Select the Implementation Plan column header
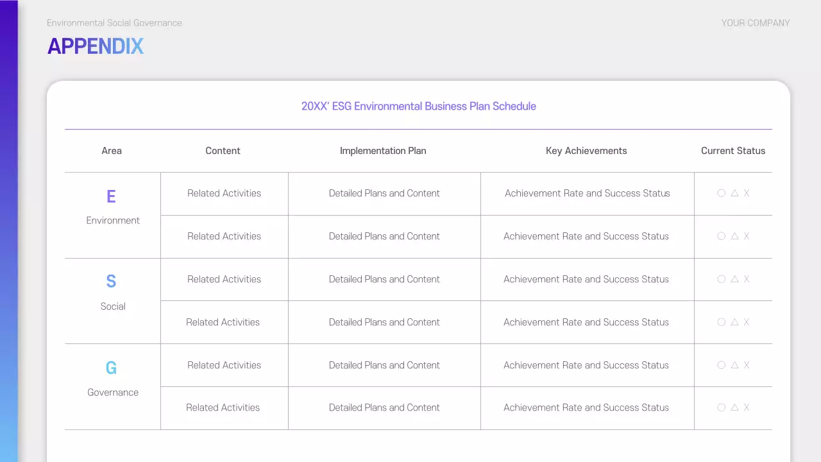821x462 pixels. (x=383, y=151)
